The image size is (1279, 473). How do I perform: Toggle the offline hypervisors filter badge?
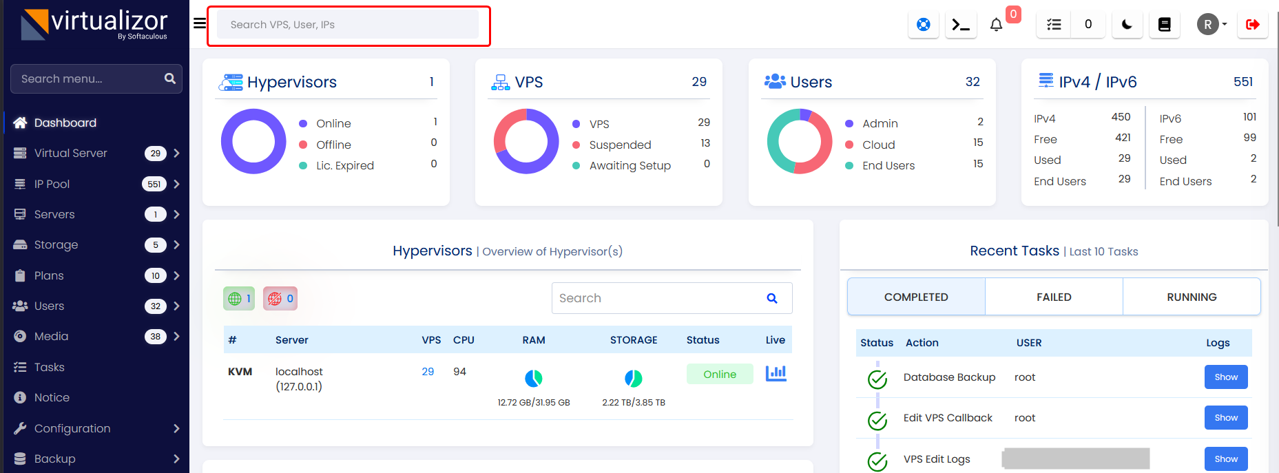[280, 298]
